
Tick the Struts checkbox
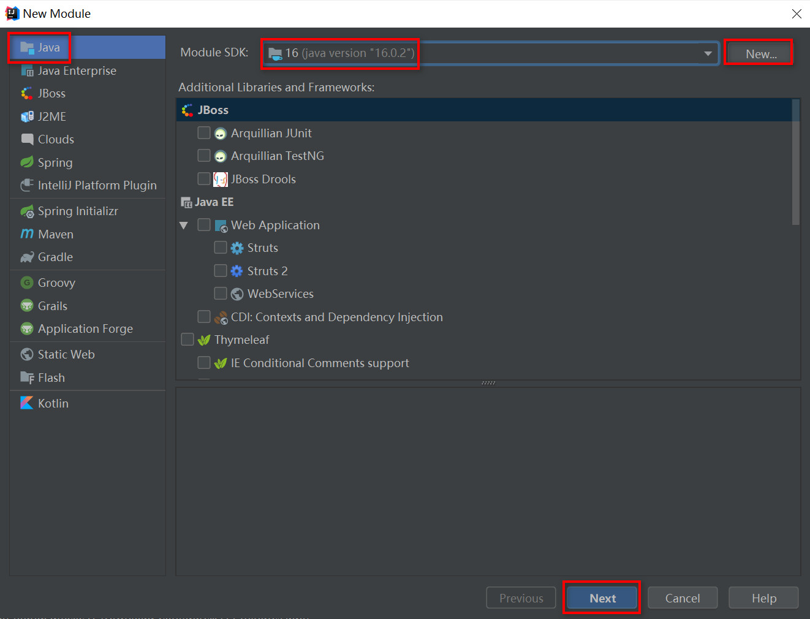(x=221, y=248)
